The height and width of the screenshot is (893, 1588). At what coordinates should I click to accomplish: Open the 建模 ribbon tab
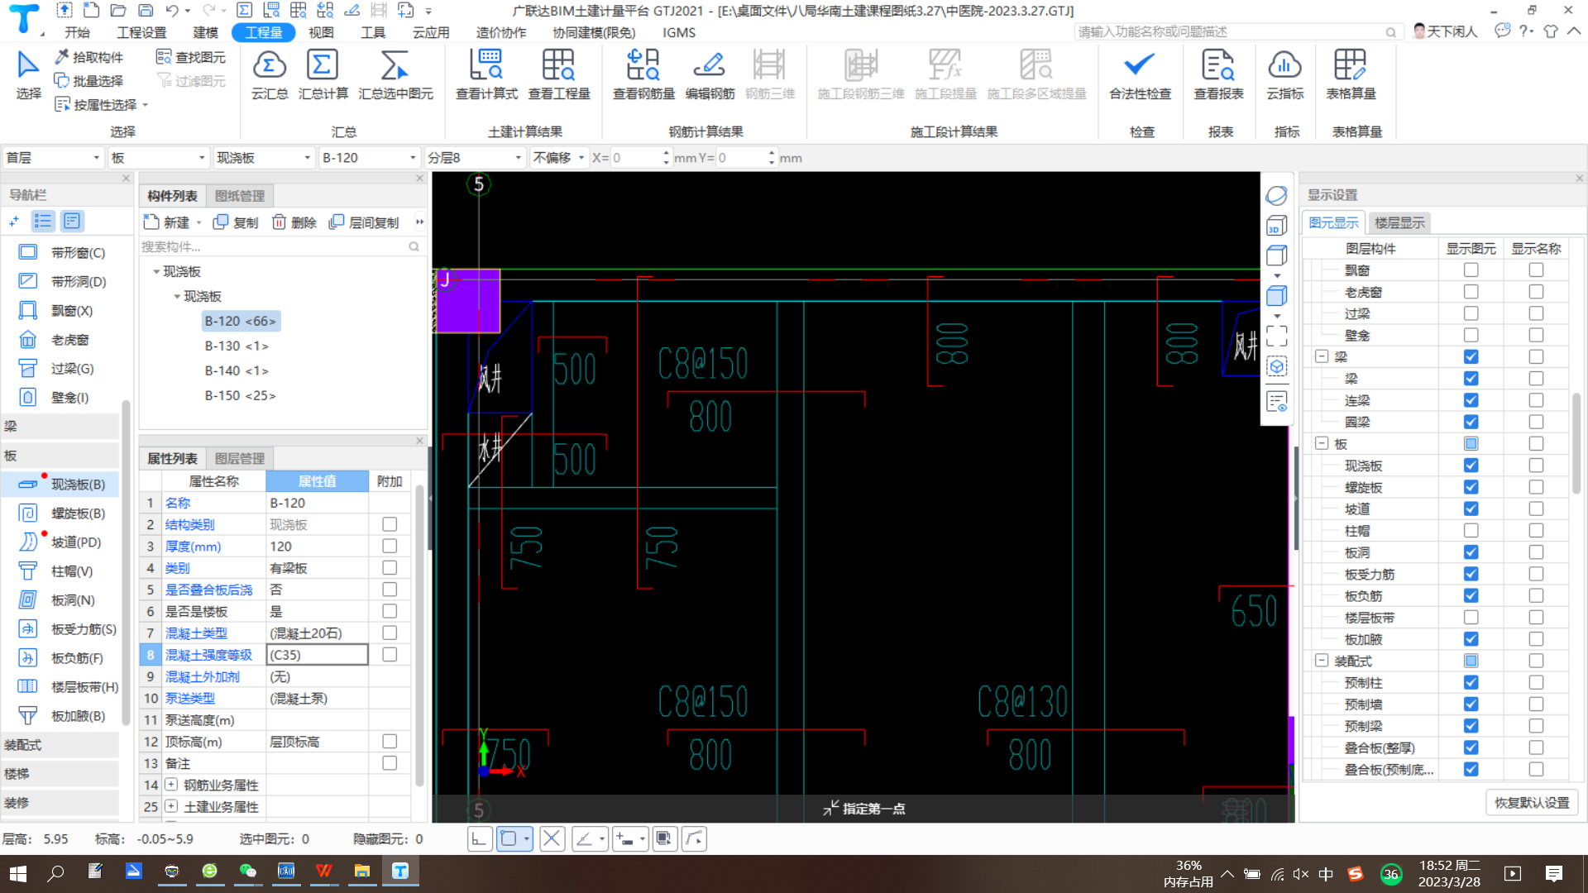pyautogui.click(x=205, y=32)
